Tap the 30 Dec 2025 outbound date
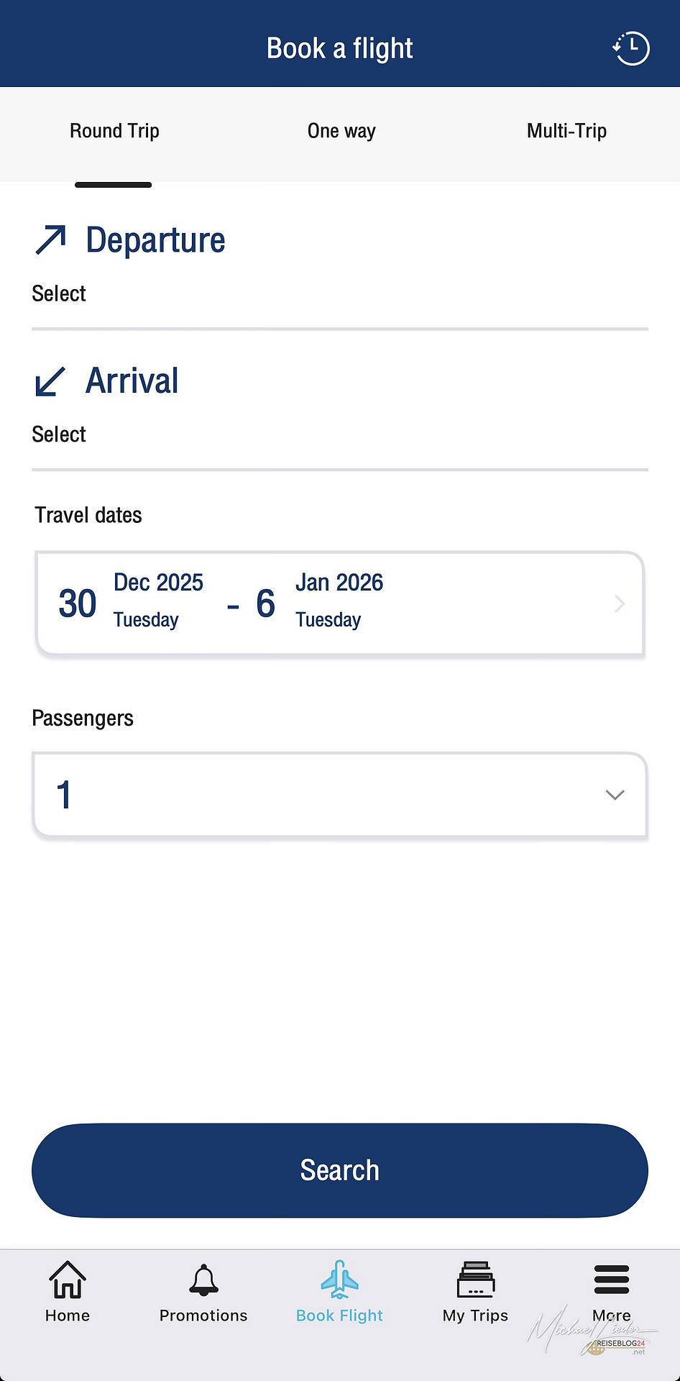The width and height of the screenshot is (680, 1381). [x=131, y=603]
